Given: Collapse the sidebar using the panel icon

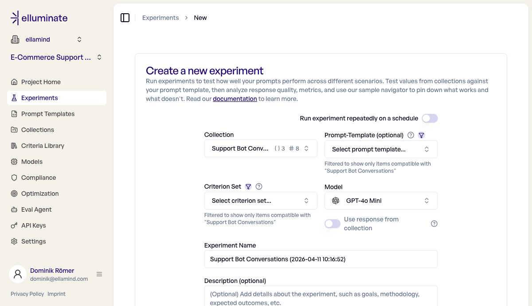Looking at the screenshot, I should [125, 17].
